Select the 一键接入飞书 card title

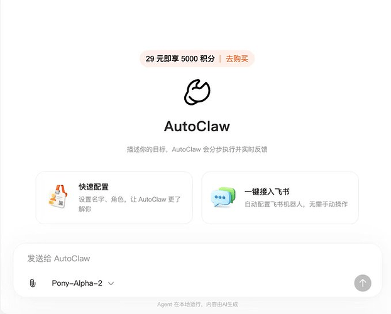[x=267, y=192]
